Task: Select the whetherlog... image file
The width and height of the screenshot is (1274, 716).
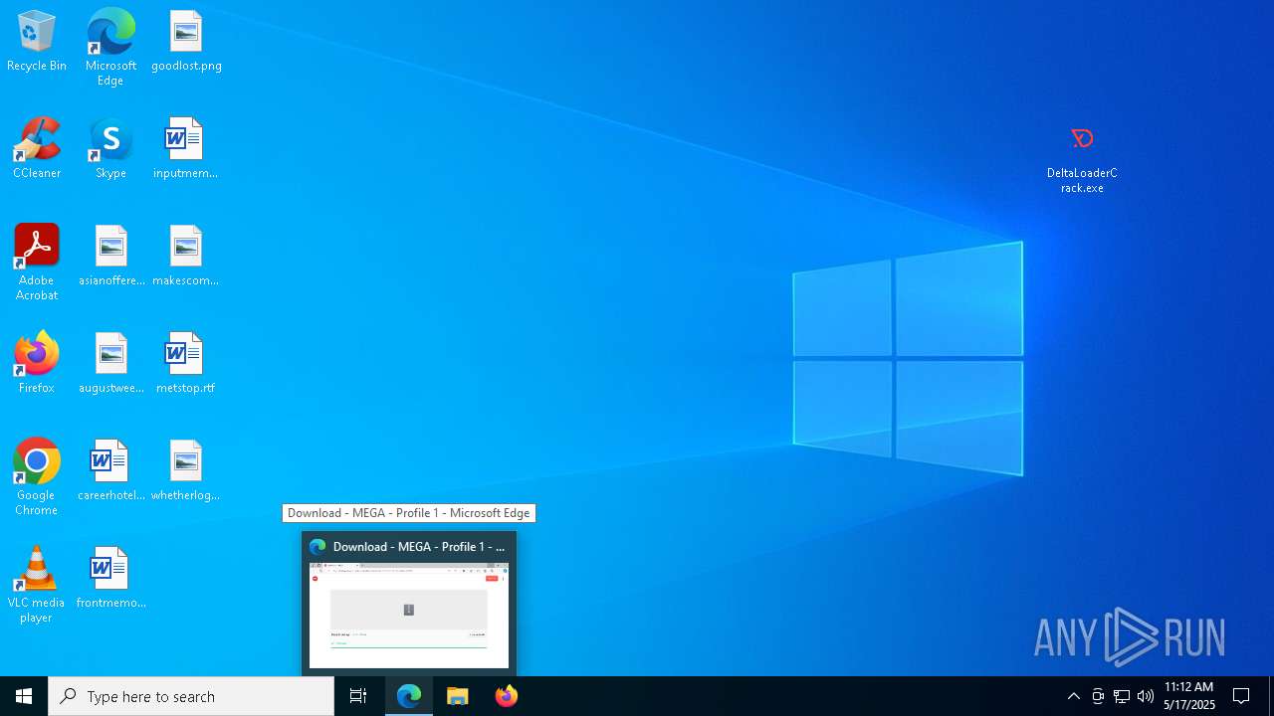Action: click(186, 471)
